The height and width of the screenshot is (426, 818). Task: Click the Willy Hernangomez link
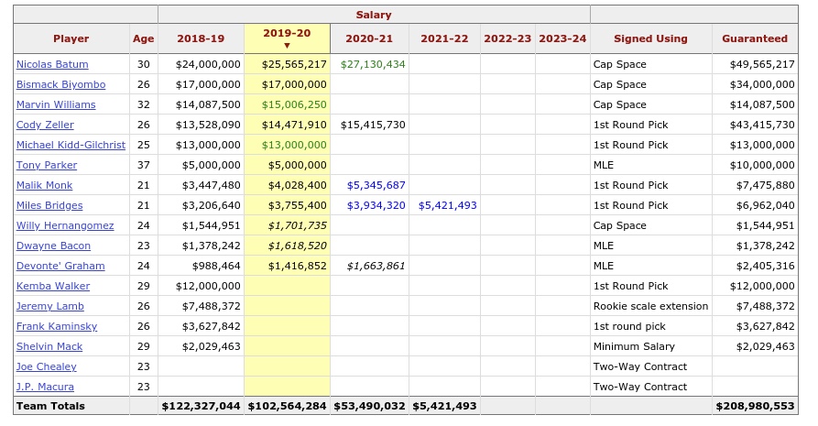tap(65, 225)
